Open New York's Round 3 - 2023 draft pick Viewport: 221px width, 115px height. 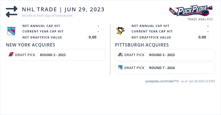53,55
